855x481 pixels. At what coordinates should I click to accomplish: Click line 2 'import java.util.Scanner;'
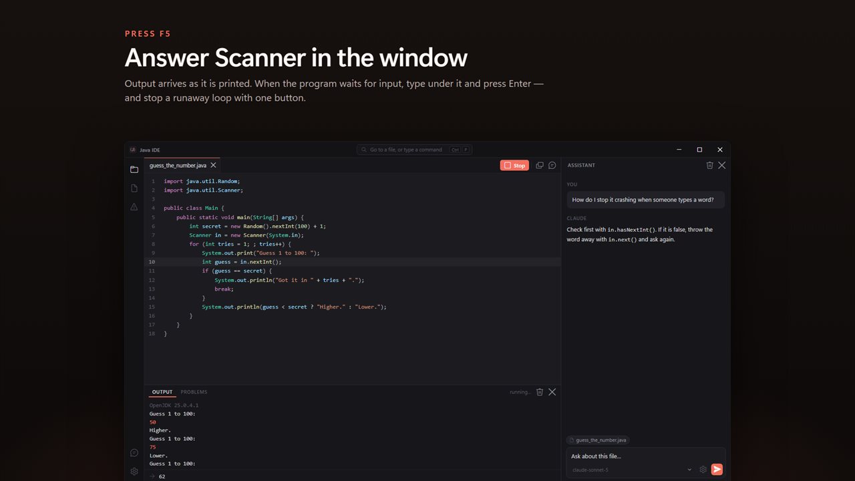click(204, 190)
